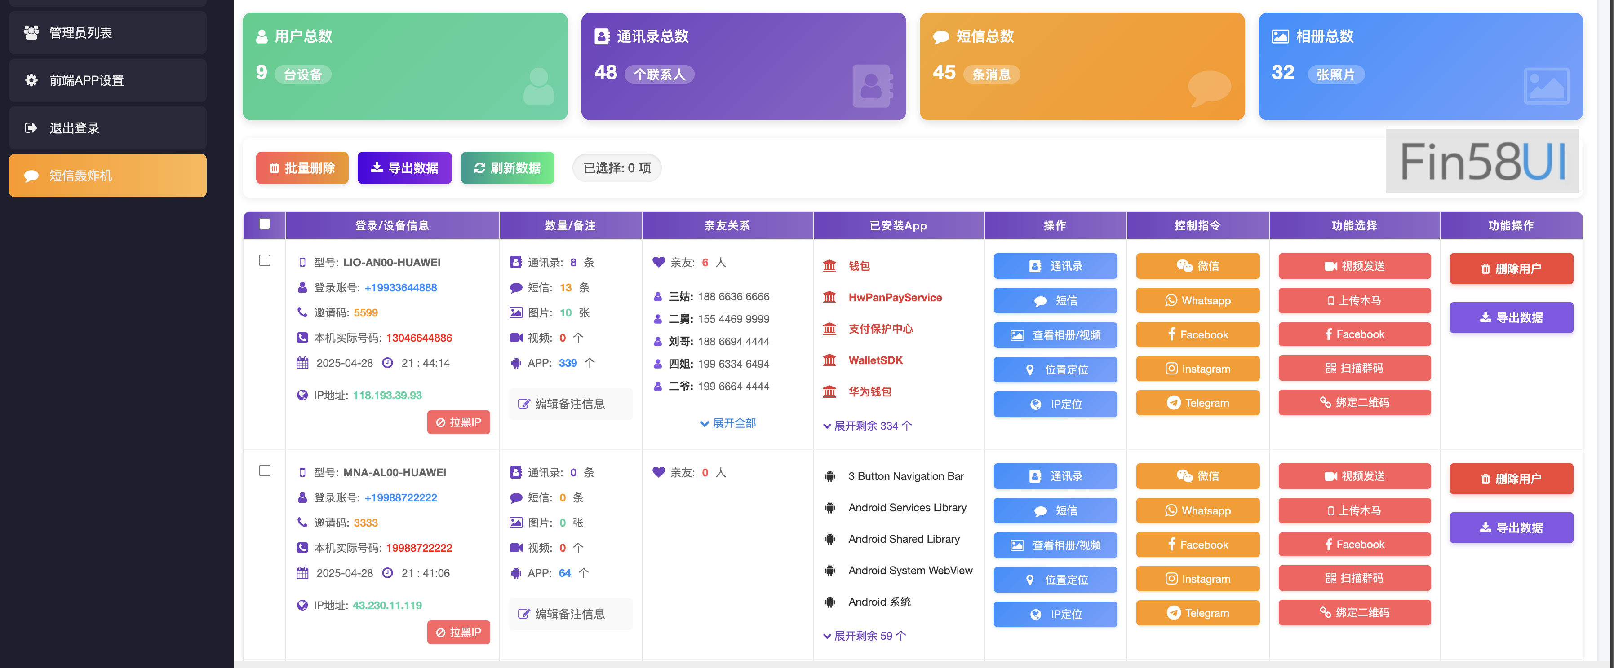
Task: Blacklist IP 118.193.39.93 via 拉黑IP
Action: (x=459, y=422)
